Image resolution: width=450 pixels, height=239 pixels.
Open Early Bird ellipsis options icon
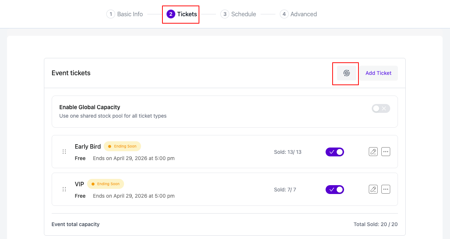[x=385, y=152]
